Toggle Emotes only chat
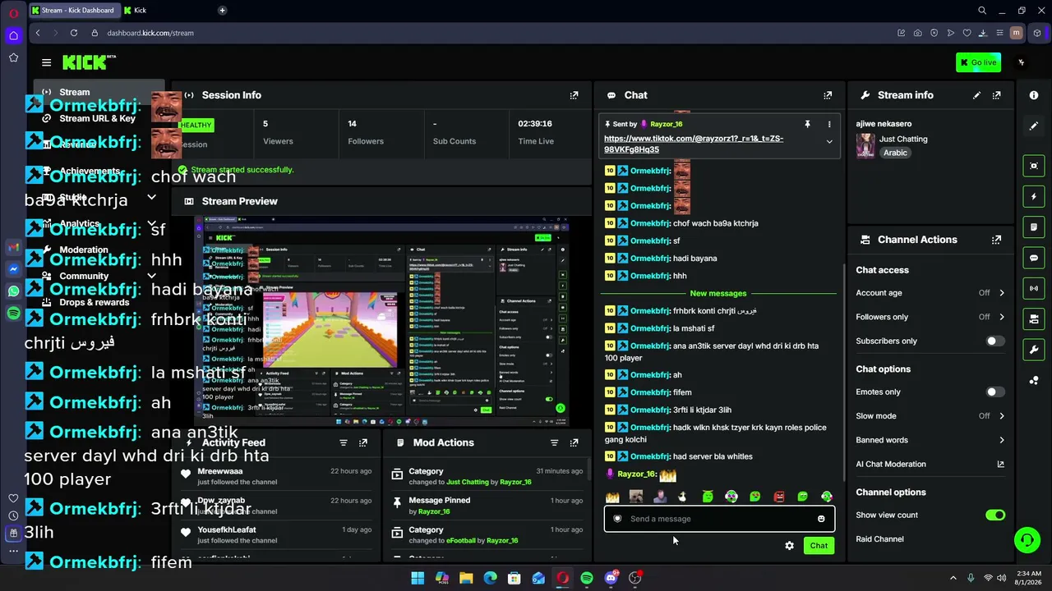 [x=995, y=392]
